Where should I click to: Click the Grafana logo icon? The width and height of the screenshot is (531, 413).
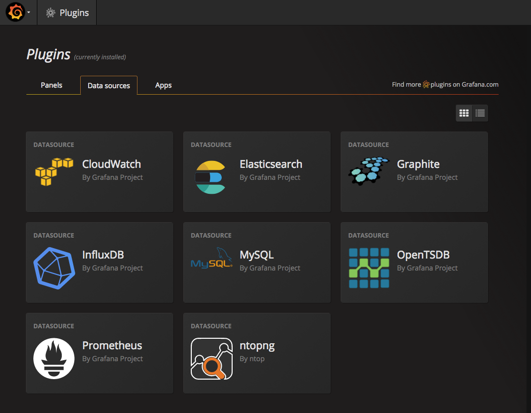15,12
